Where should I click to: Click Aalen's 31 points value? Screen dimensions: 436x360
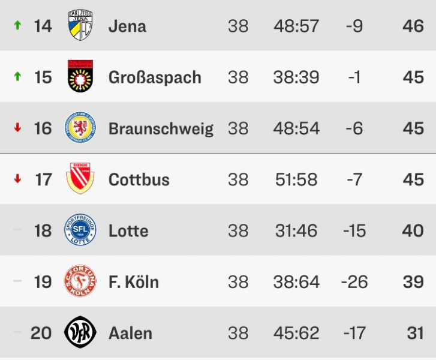click(413, 333)
